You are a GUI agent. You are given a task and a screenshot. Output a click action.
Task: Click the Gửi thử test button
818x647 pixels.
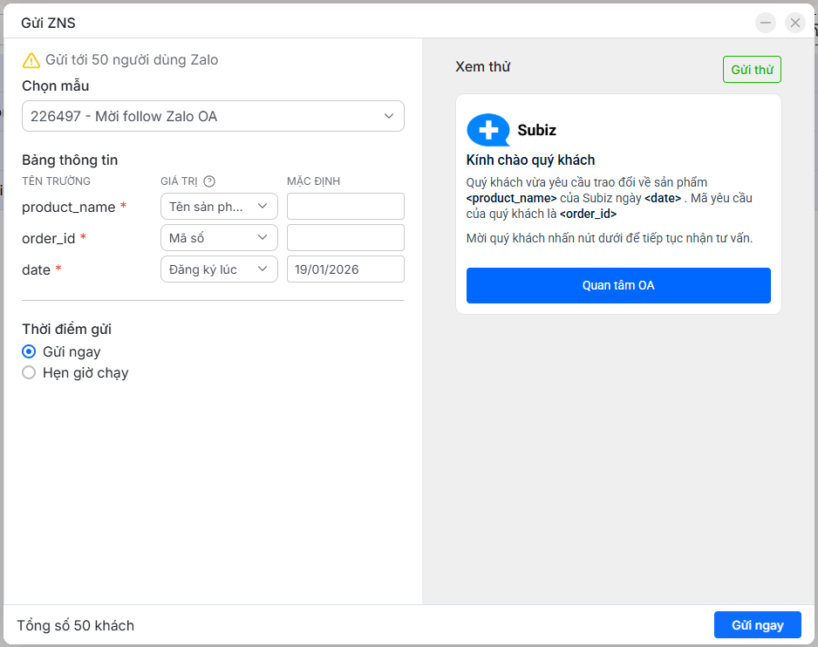[x=752, y=70]
